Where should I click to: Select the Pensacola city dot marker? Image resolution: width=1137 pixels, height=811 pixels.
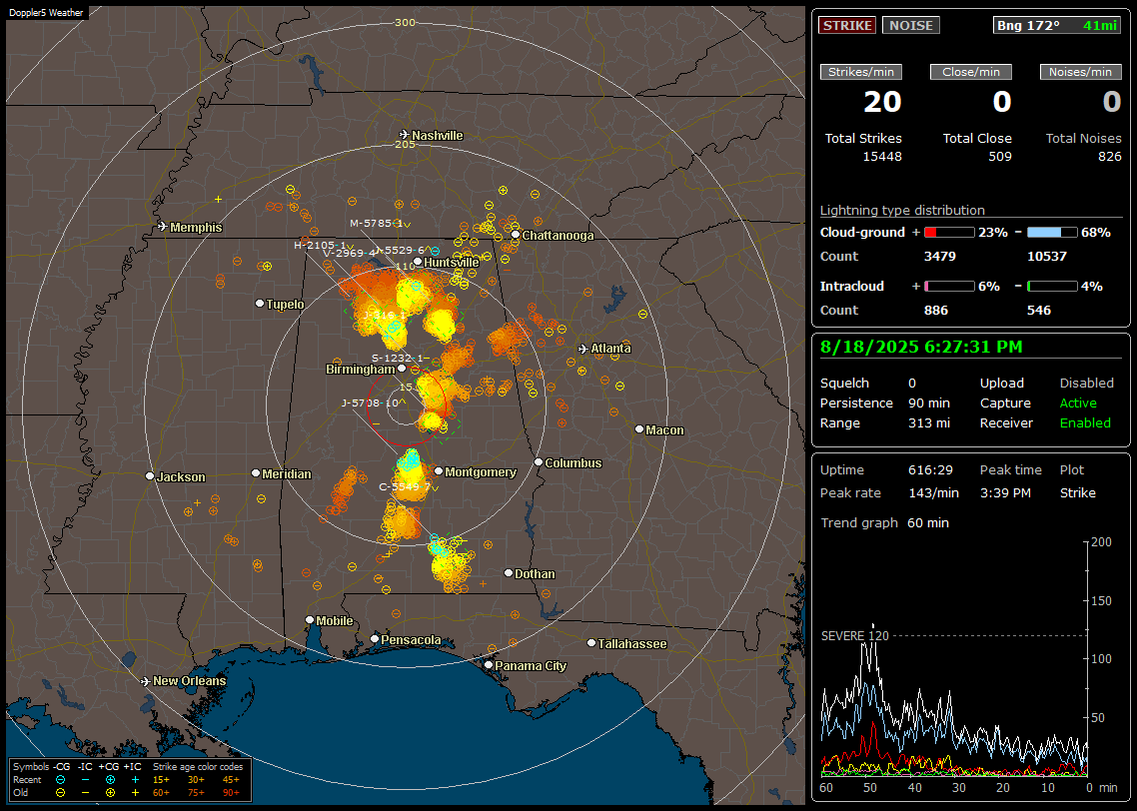click(375, 638)
